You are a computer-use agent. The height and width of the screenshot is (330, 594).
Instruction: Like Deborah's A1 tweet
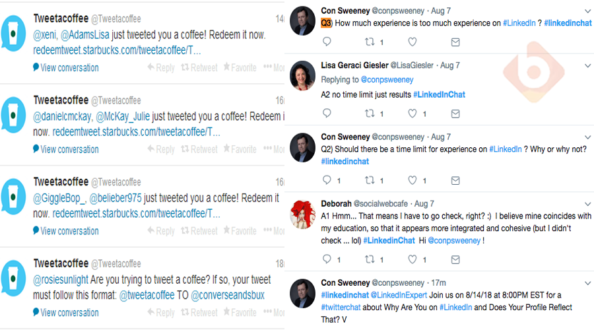click(412, 260)
